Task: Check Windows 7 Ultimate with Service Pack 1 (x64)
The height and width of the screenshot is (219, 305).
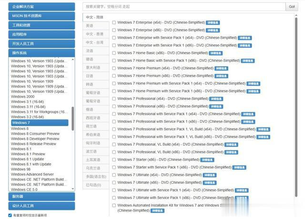Action: pos(114,190)
